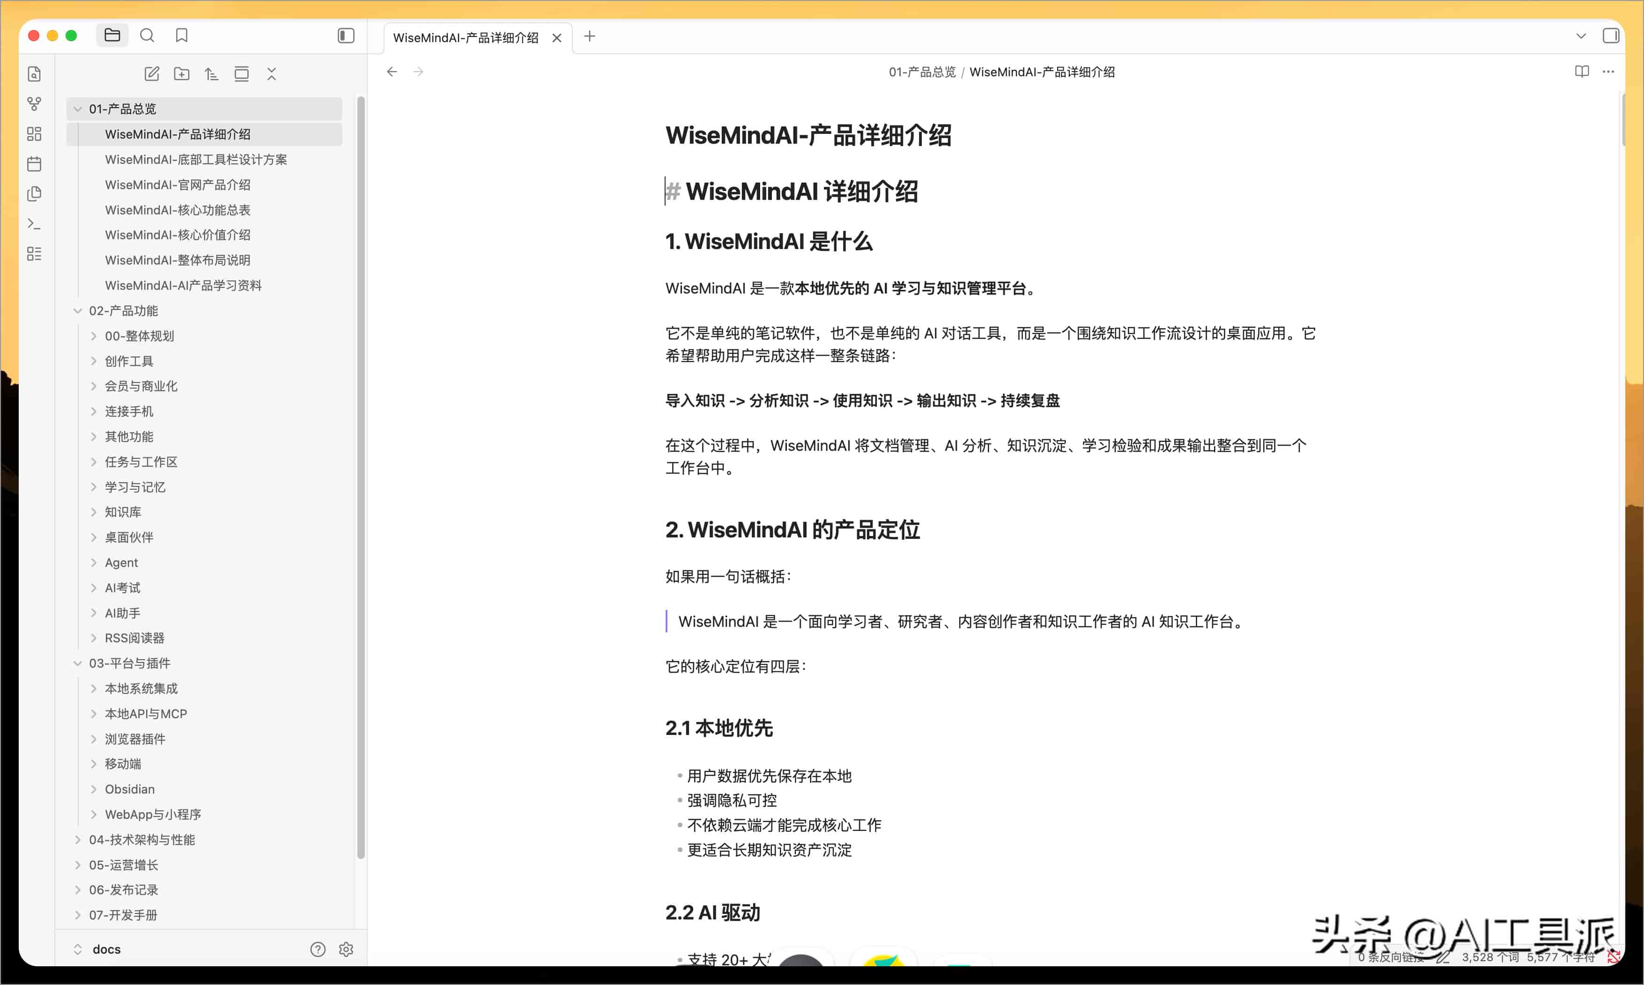Toggle the right sidebar panel icon
The height and width of the screenshot is (985, 1644).
point(1610,36)
